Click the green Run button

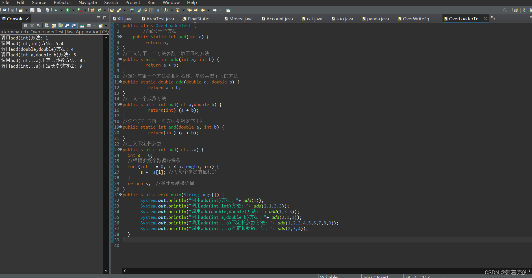pos(68,10)
